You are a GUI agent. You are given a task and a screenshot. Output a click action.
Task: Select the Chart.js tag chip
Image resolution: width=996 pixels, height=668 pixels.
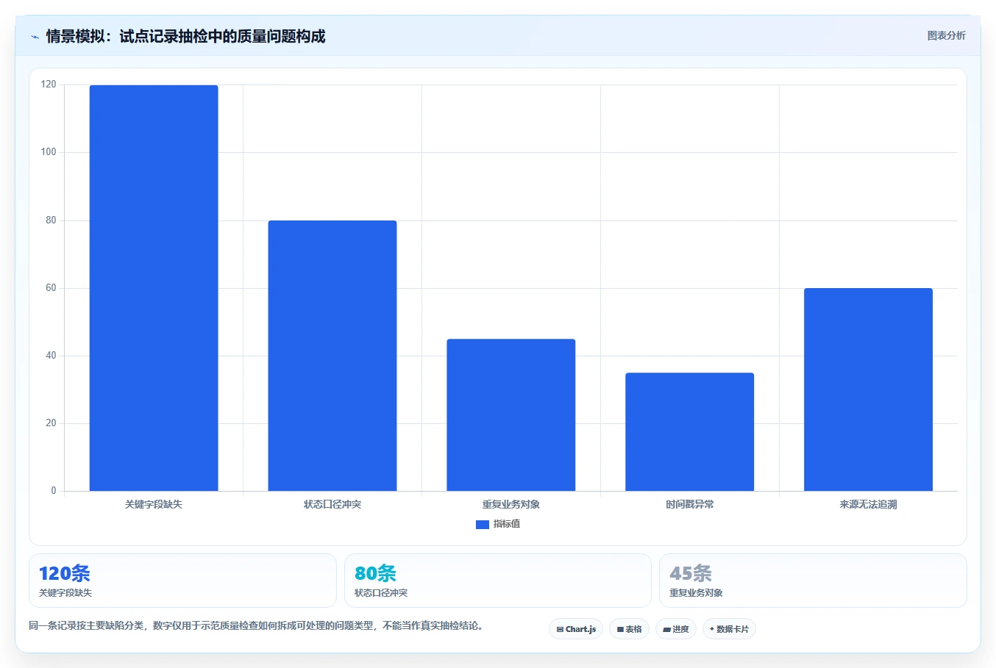tap(576, 629)
